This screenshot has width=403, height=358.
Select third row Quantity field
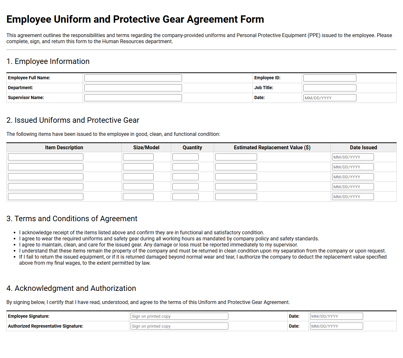click(x=186, y=177)
